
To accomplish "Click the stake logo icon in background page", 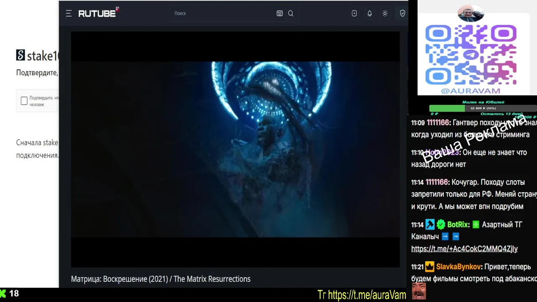I will click(x=21, y=55).
